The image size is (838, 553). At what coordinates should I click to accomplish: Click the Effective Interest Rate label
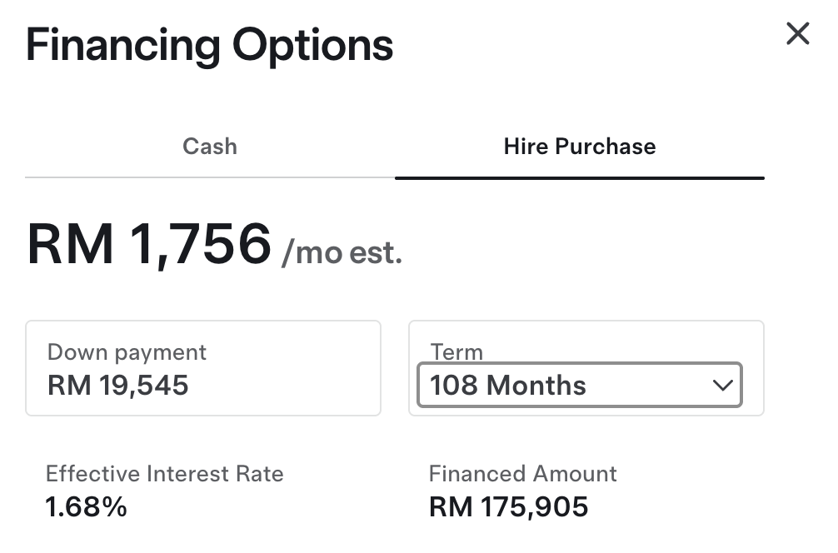(x=165, y=474)
